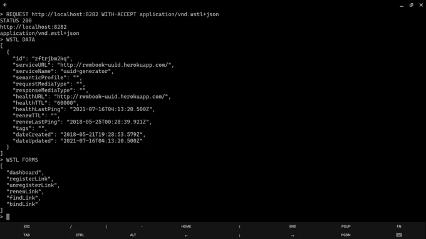Tap the ESC extra key
The height and width of the screenshot is (239, 426).
tap(26, 227)
